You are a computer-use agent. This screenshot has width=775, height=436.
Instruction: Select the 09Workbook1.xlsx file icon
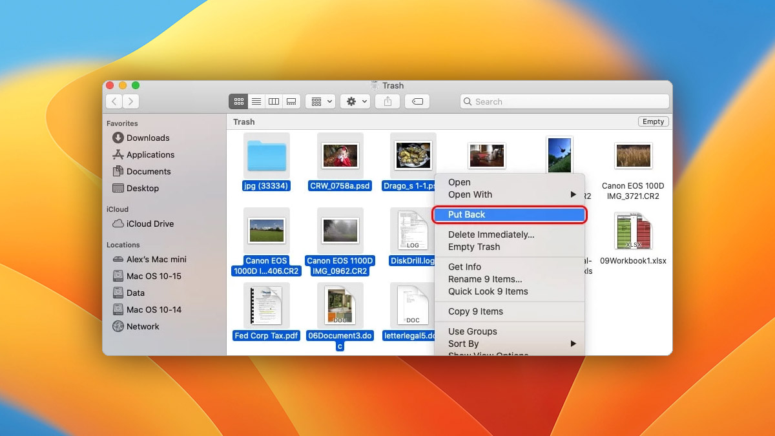[x=633, y=231]
